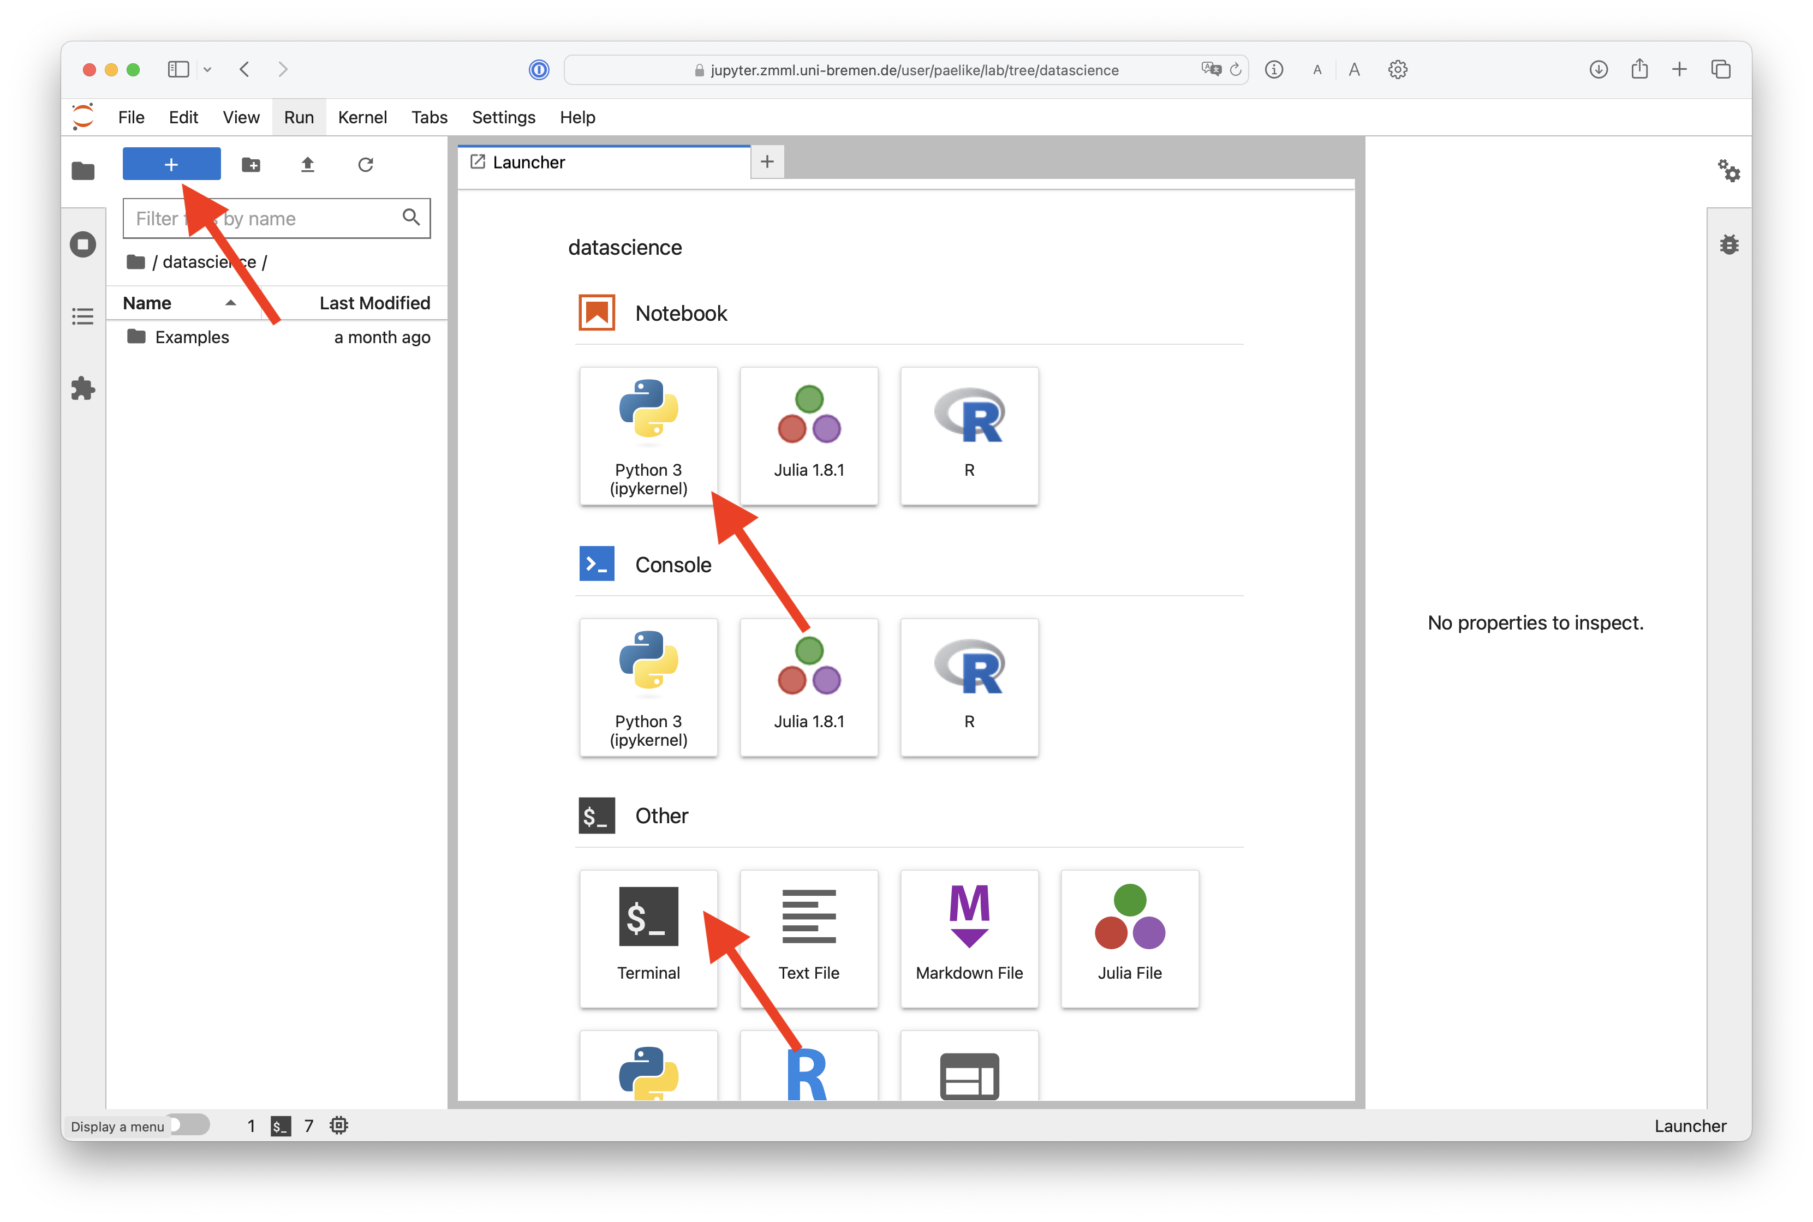Click the root folder icon in breadcrumb
1813x1222 pixels.
pos(136,262)
